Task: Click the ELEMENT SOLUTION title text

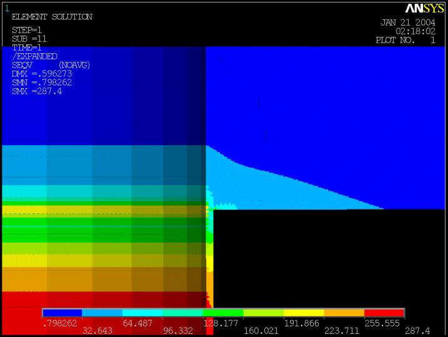Action: [x=52, y=17]
